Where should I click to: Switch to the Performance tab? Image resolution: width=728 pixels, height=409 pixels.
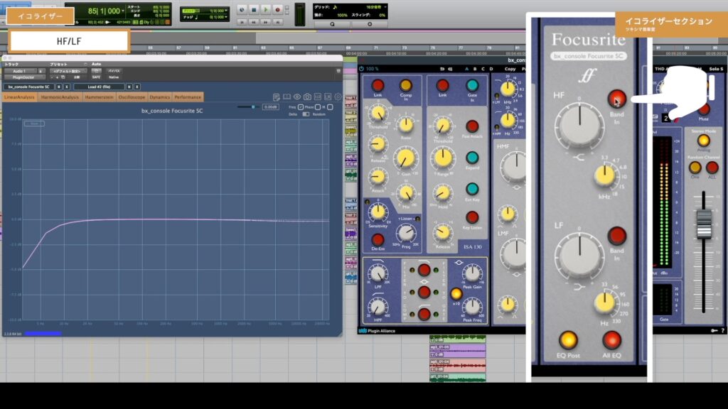coord(188,97)
